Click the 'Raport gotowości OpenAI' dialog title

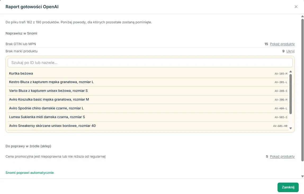pos(32,7)
